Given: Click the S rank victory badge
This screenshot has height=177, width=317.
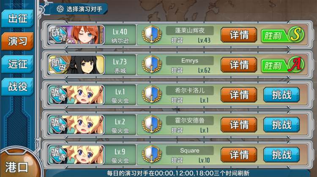Looking at the screenshot, I should pos(283,35).
